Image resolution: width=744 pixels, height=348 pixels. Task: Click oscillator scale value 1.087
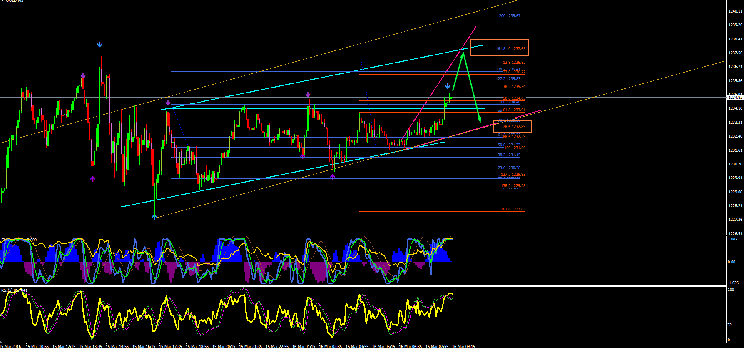732,239
